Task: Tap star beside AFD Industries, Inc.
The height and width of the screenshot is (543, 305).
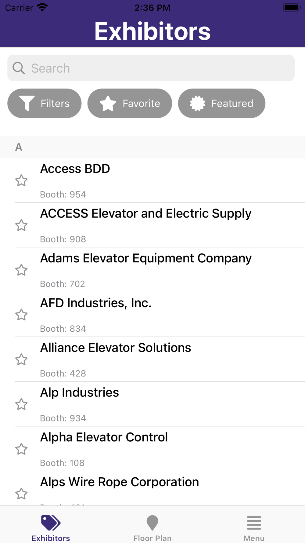Action: click(21, 315)
